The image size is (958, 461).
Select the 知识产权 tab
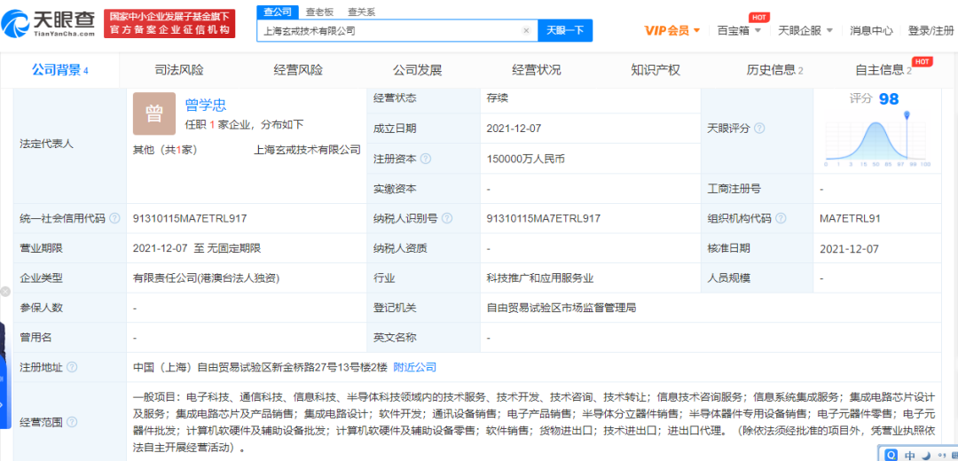point(656,70)
